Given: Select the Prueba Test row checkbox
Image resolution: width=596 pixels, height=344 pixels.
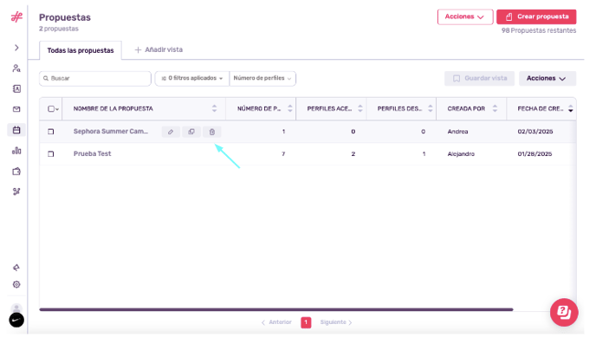Looking at the screenshot, I should [51, 154].
